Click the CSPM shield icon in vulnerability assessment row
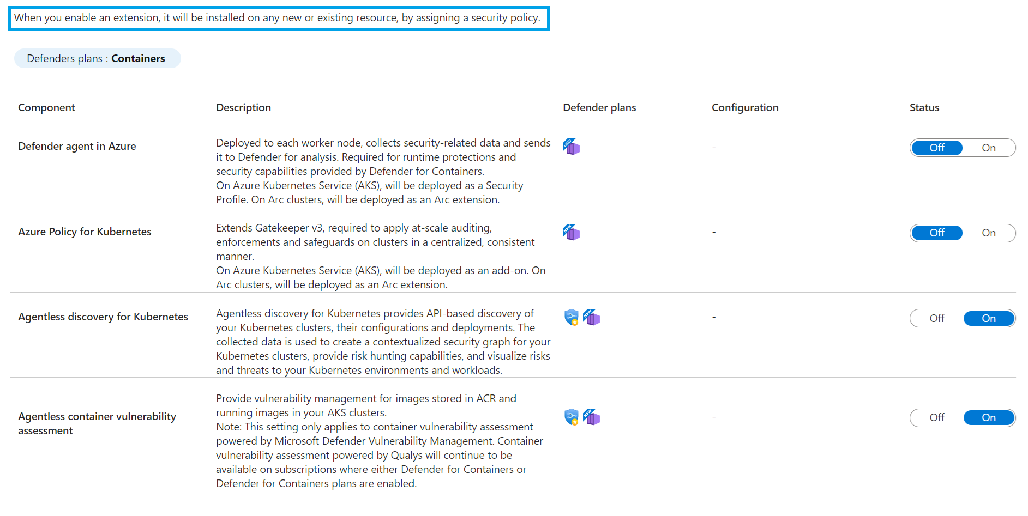1028x516 pixels. 571,417
